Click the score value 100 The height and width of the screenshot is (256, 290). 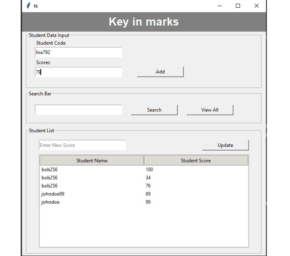[149, 170]
